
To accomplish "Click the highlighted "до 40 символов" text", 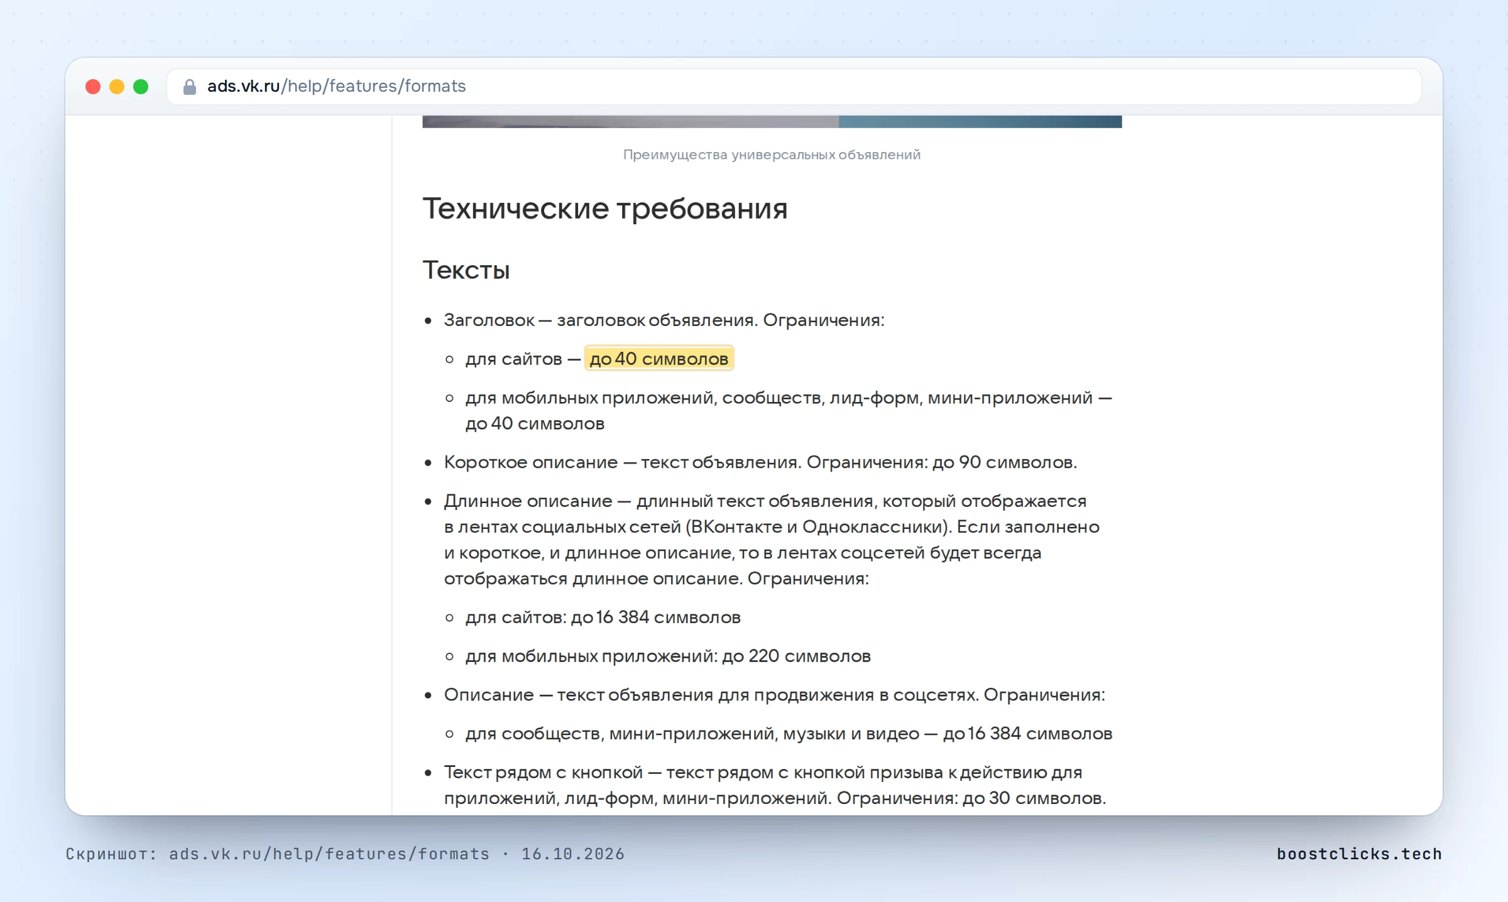I will [659, 359].
